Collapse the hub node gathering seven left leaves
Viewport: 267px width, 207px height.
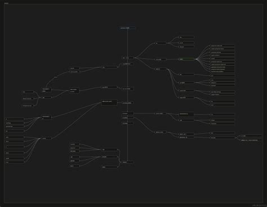pyautogui.click(x=46, y=138)
